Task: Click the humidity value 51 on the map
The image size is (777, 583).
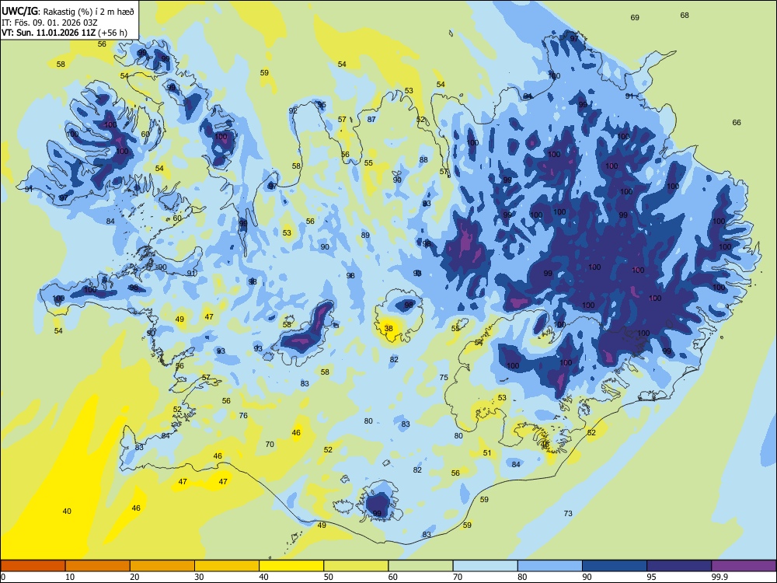Action: coord(487,452)
